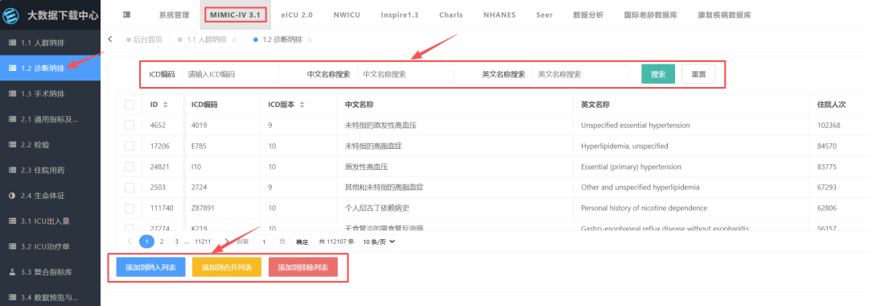Click the icon beside 3.2 ICU治疗单
The width and height of the screenshot is (869, 306).
12,246
